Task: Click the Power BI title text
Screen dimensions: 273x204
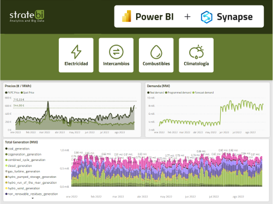Action: pos(155,17)
